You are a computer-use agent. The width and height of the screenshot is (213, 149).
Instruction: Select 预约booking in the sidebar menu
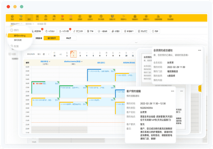(20, 36)
